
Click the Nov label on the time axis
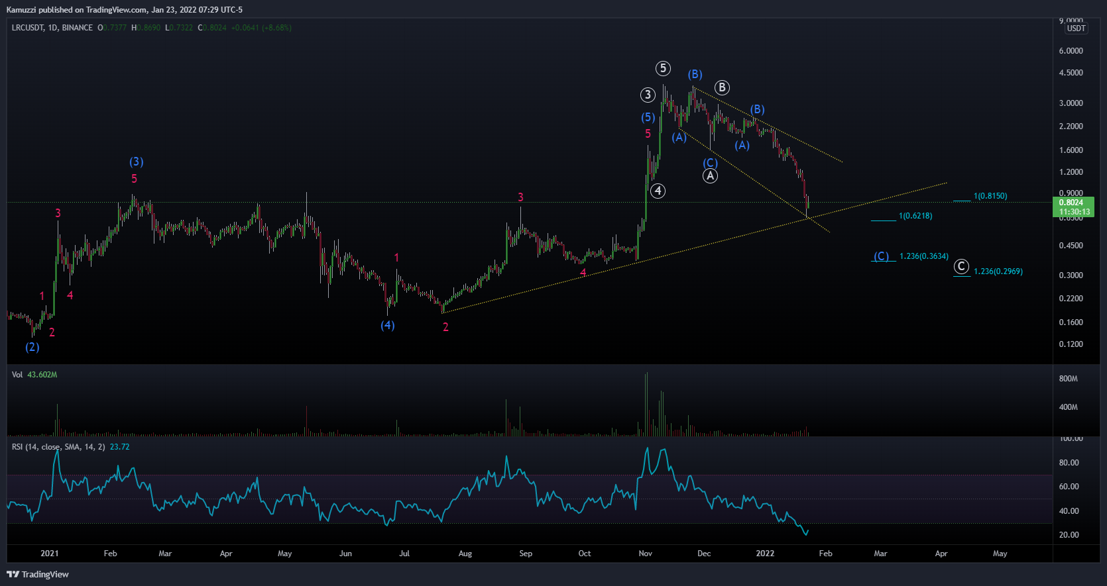click(646, 554)
